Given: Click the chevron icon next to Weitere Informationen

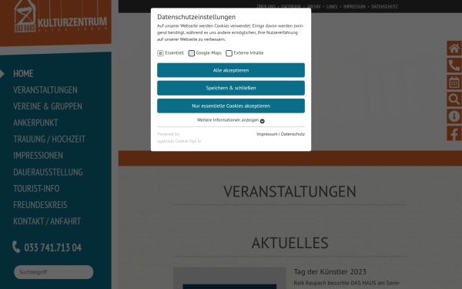Looking at the screenshot, I should click(x=263, y=121).
